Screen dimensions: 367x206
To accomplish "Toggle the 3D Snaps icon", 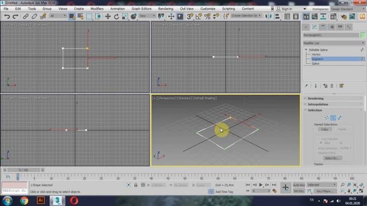I will tap(190, 17).
